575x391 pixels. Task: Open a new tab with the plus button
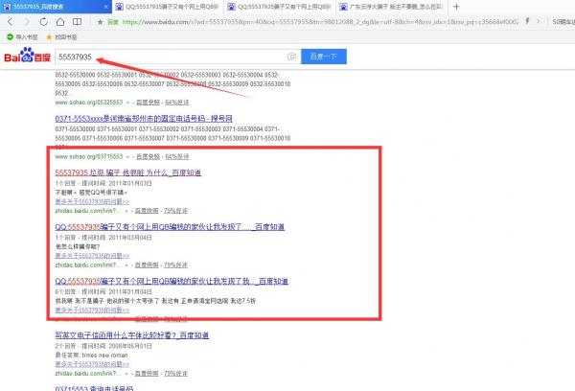tap(456, 7)
